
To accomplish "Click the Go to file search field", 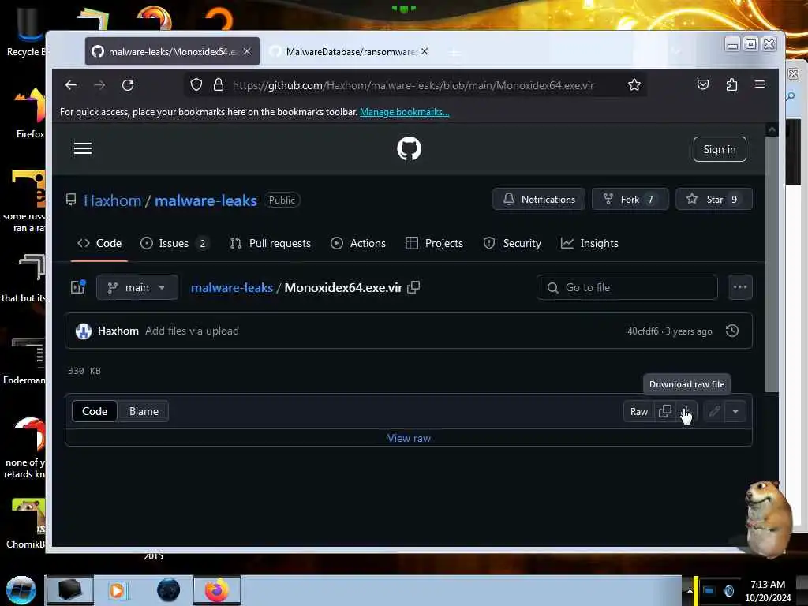I will coord(627,287).
